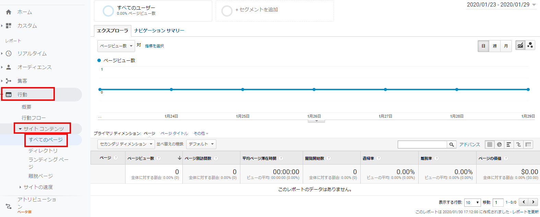Viewport: 540px width, 217px height.
Task: Go to the next table page arrow
Action: pyautogui.click(x=533, y=202)
